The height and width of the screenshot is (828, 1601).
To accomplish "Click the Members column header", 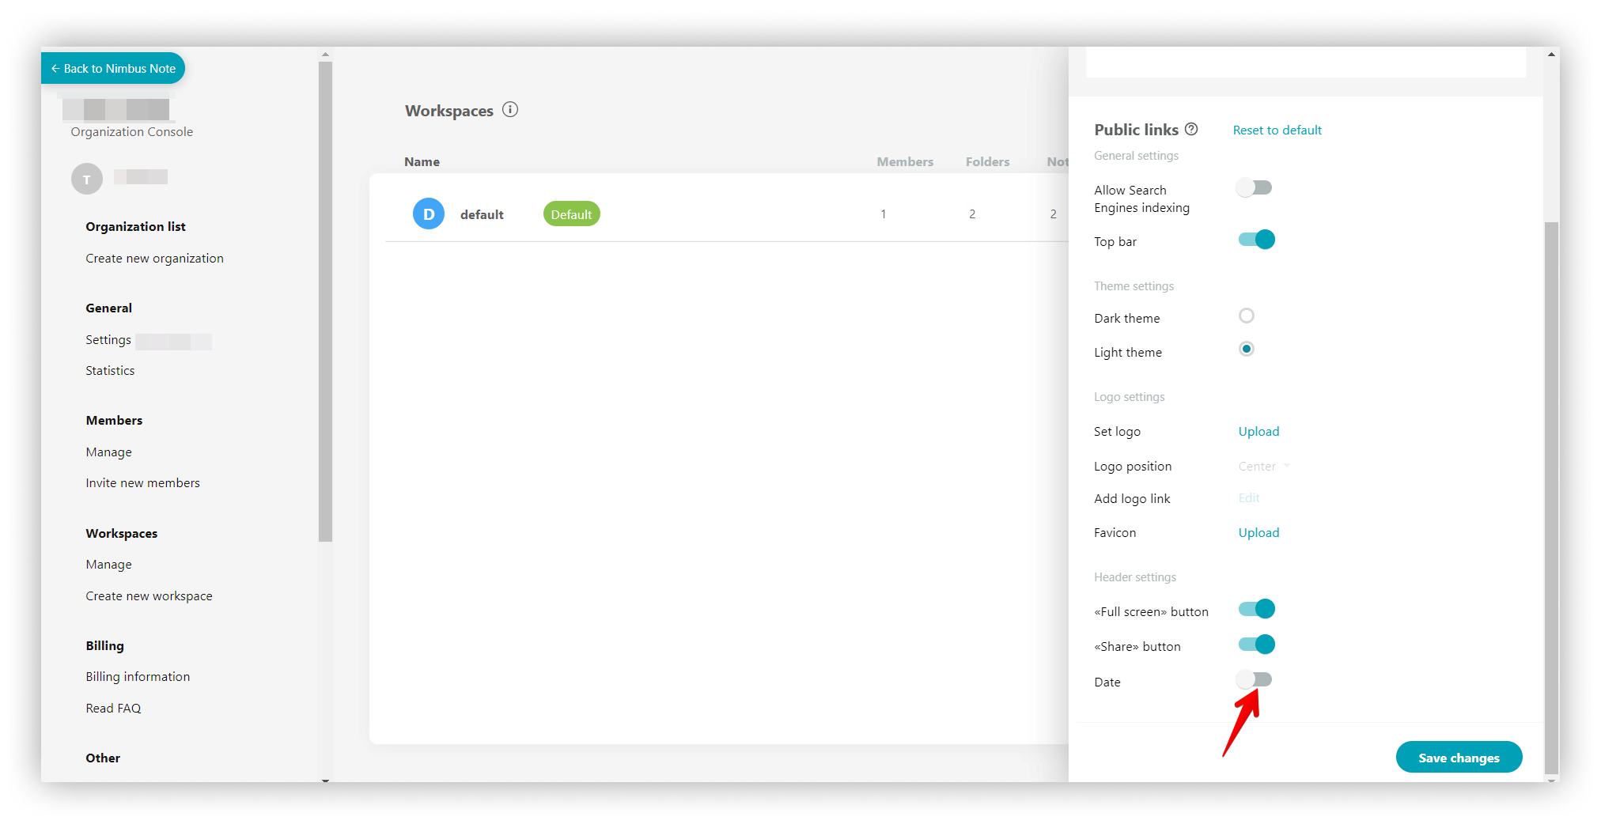I will click(x=905, y=162).
